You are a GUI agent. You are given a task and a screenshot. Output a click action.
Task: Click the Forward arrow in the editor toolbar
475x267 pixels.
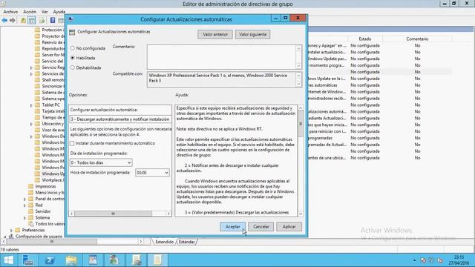click(x=13, y=20)
